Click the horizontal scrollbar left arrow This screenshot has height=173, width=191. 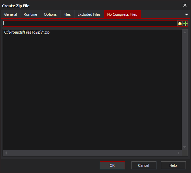click(x=6, y=153)
